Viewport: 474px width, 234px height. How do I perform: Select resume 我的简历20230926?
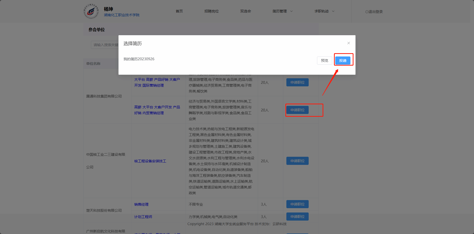tap(139, 59)
